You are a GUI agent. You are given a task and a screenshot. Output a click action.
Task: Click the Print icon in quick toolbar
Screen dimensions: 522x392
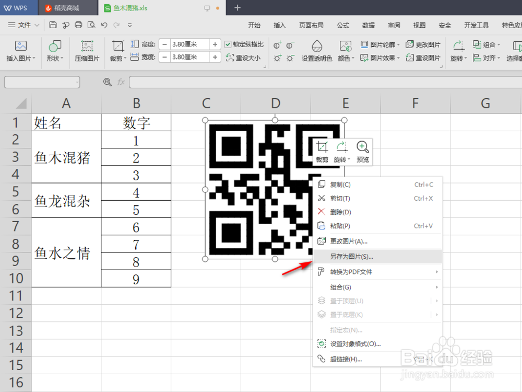pyautogui.click(x=79, y=25)
